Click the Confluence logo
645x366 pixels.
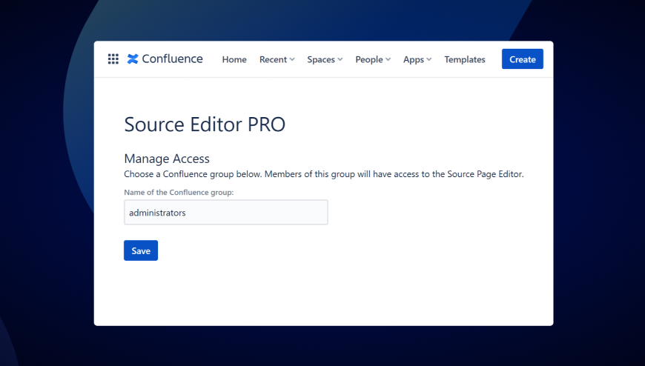[x=165, y=59]
